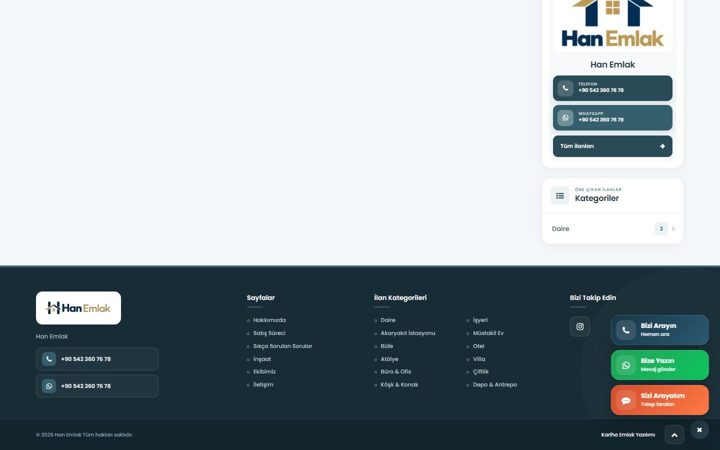Open Akaryakıt İstasyonu category
Image resolution: width=720 pixels, height=450 pixels.
point(408,333)
